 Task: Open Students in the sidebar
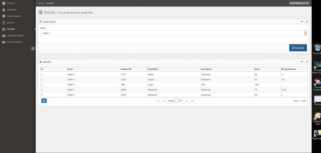click(12, 10)
